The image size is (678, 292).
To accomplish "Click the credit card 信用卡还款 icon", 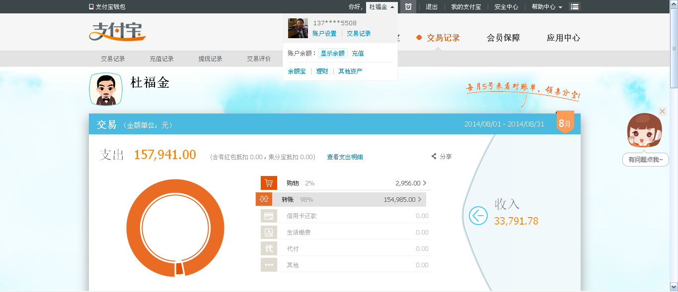I will [x=269, y=216].
